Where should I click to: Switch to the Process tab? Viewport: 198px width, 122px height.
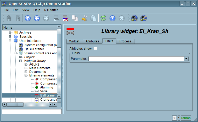[x=125, y=41]
